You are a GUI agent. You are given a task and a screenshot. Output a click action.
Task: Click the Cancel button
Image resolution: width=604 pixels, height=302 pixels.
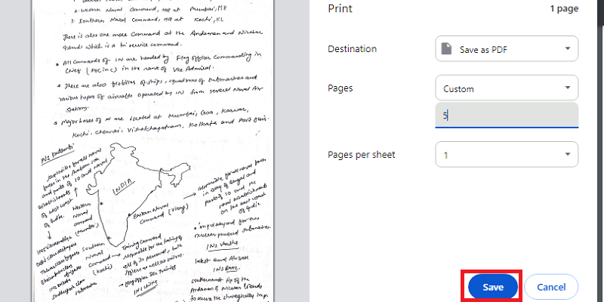(x=551, y=287)
